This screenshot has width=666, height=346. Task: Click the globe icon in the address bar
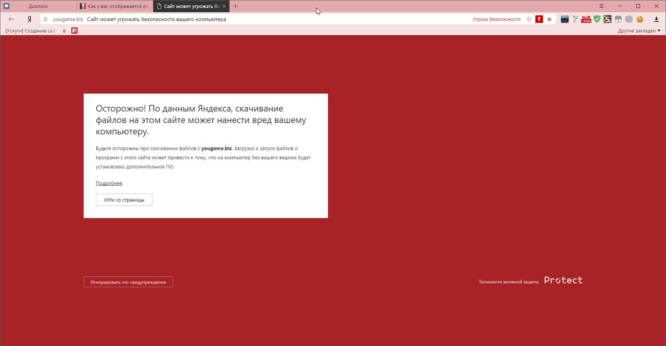click(529, 19)
